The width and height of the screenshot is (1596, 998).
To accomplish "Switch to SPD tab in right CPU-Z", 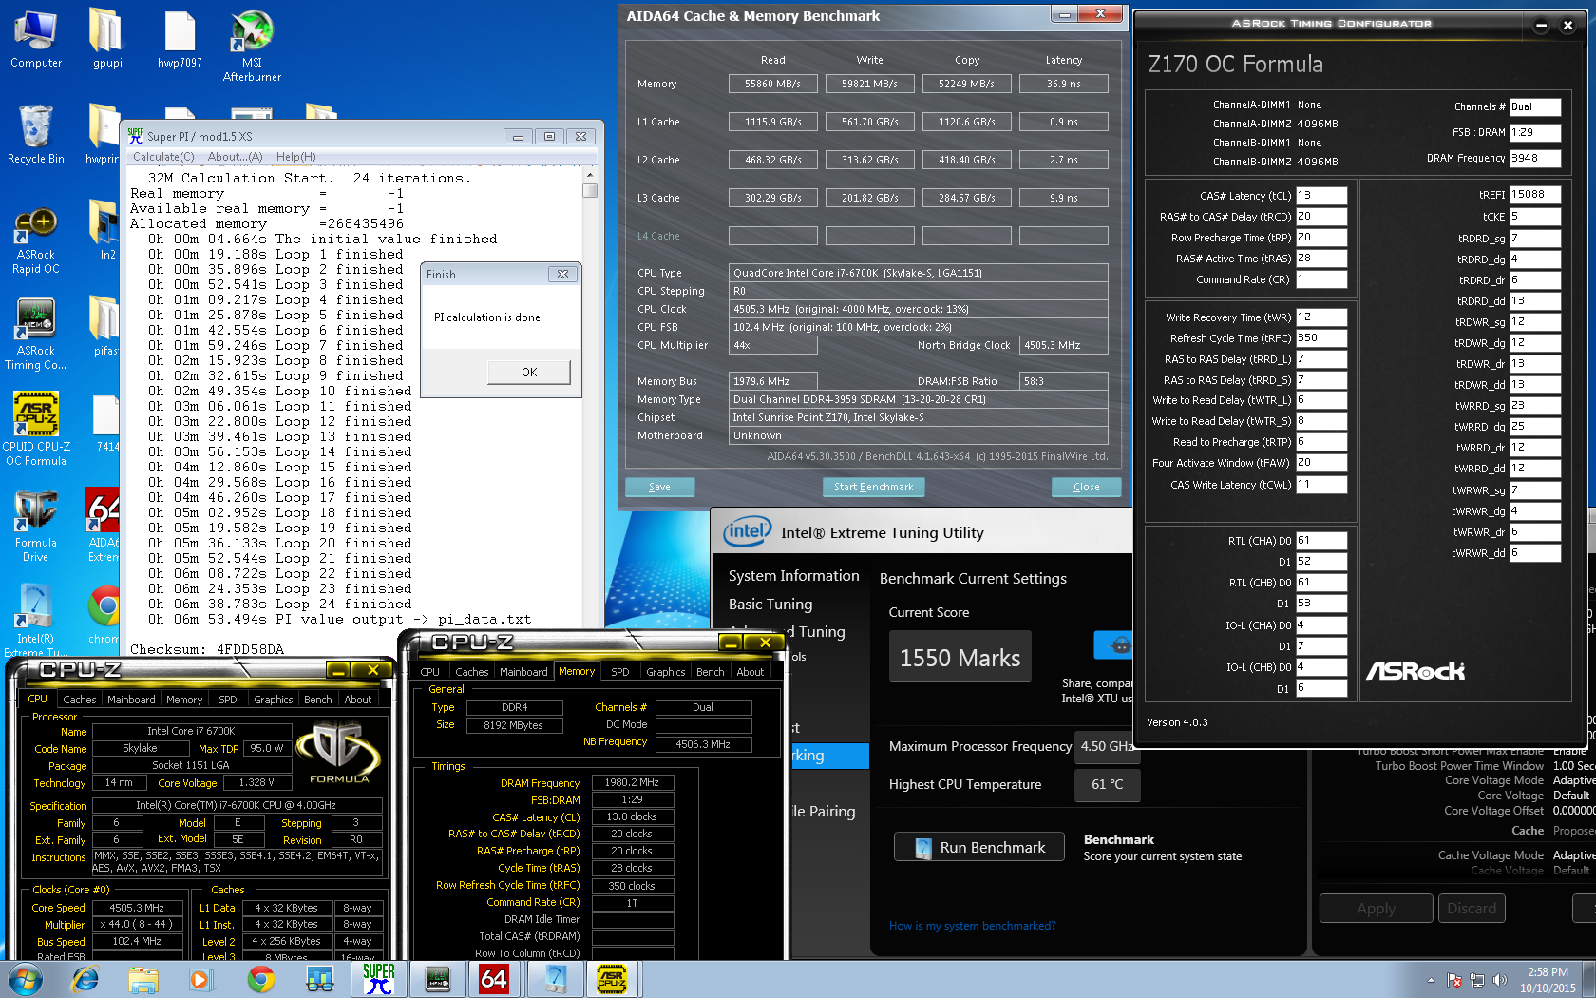I will [x=620, y=672].
